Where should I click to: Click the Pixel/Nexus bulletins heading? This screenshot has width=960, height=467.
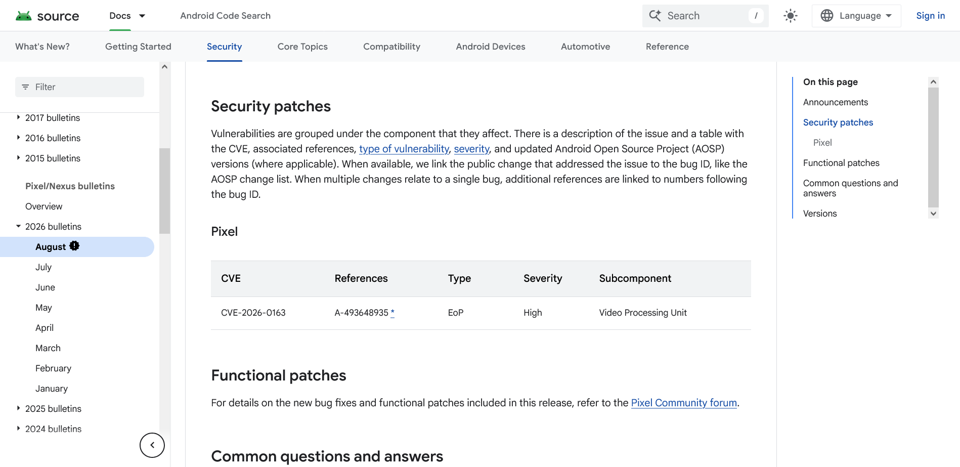pos(70,186)
